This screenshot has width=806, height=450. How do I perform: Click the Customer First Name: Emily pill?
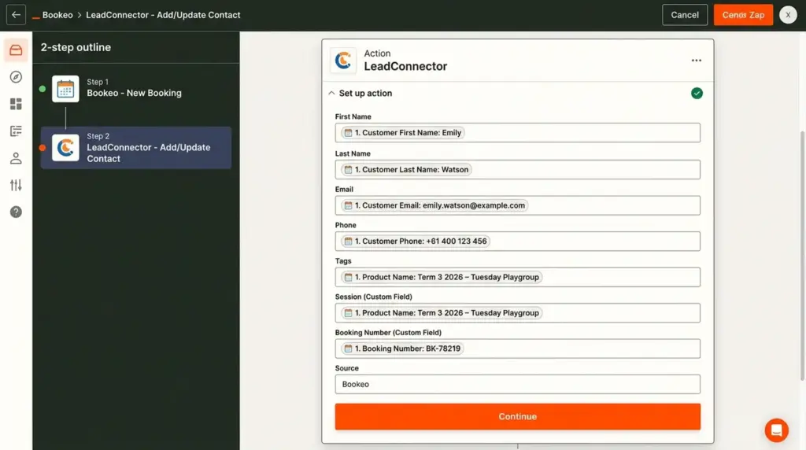403,132
